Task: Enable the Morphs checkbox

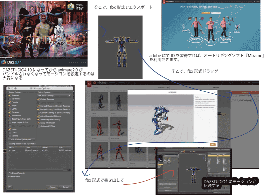Action: pyautogui.click(x=10, y=136)
